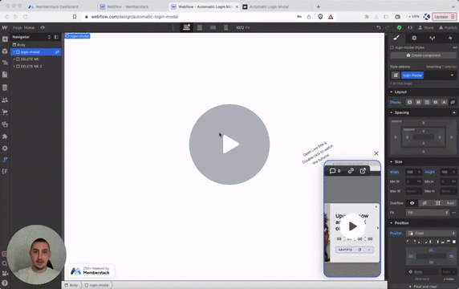
Task: Expand the DELETE ME navigator item
Action: pos(14,59)
